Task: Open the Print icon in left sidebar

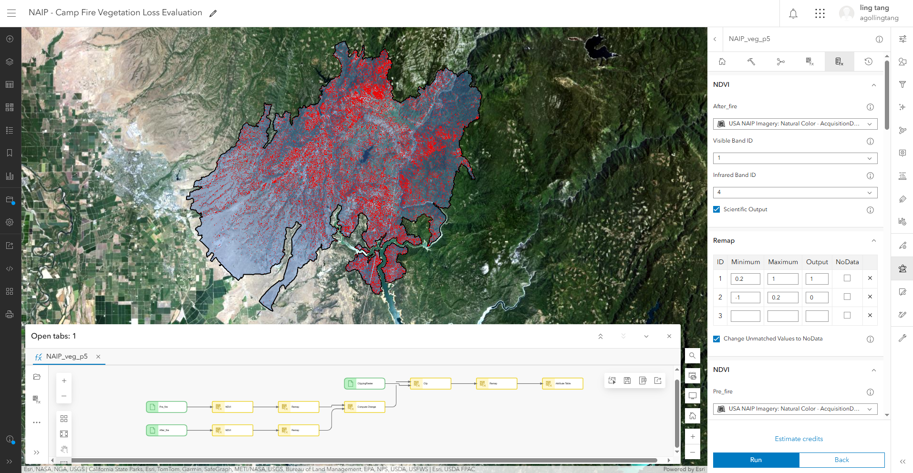Action: tap(10, 314)
